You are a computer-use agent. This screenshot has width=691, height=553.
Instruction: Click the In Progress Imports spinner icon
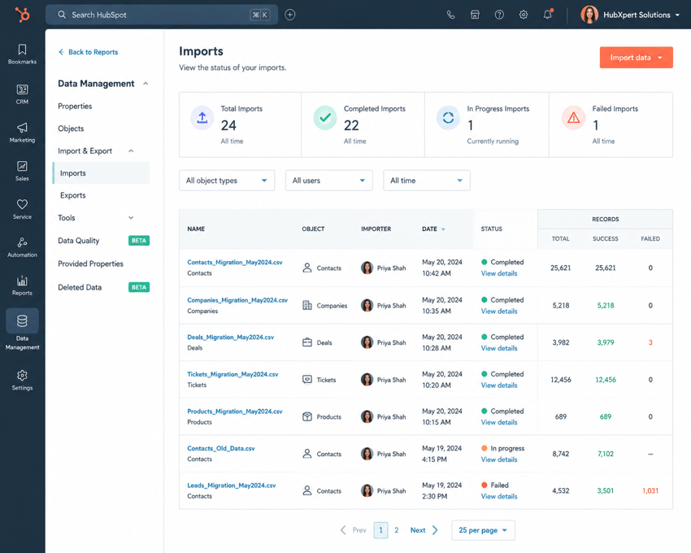tap(448, 118)
